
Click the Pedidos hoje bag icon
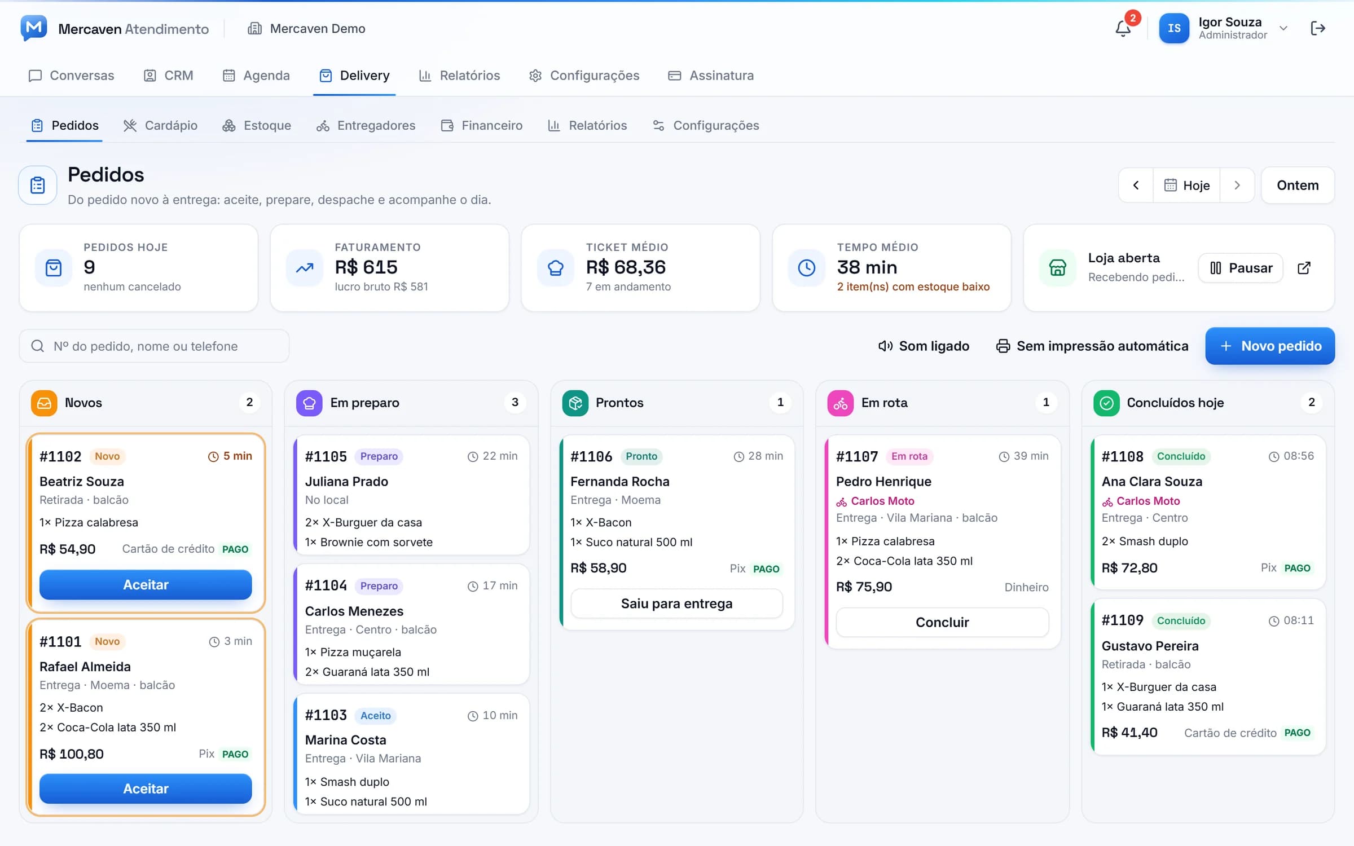tap(54, 268)
